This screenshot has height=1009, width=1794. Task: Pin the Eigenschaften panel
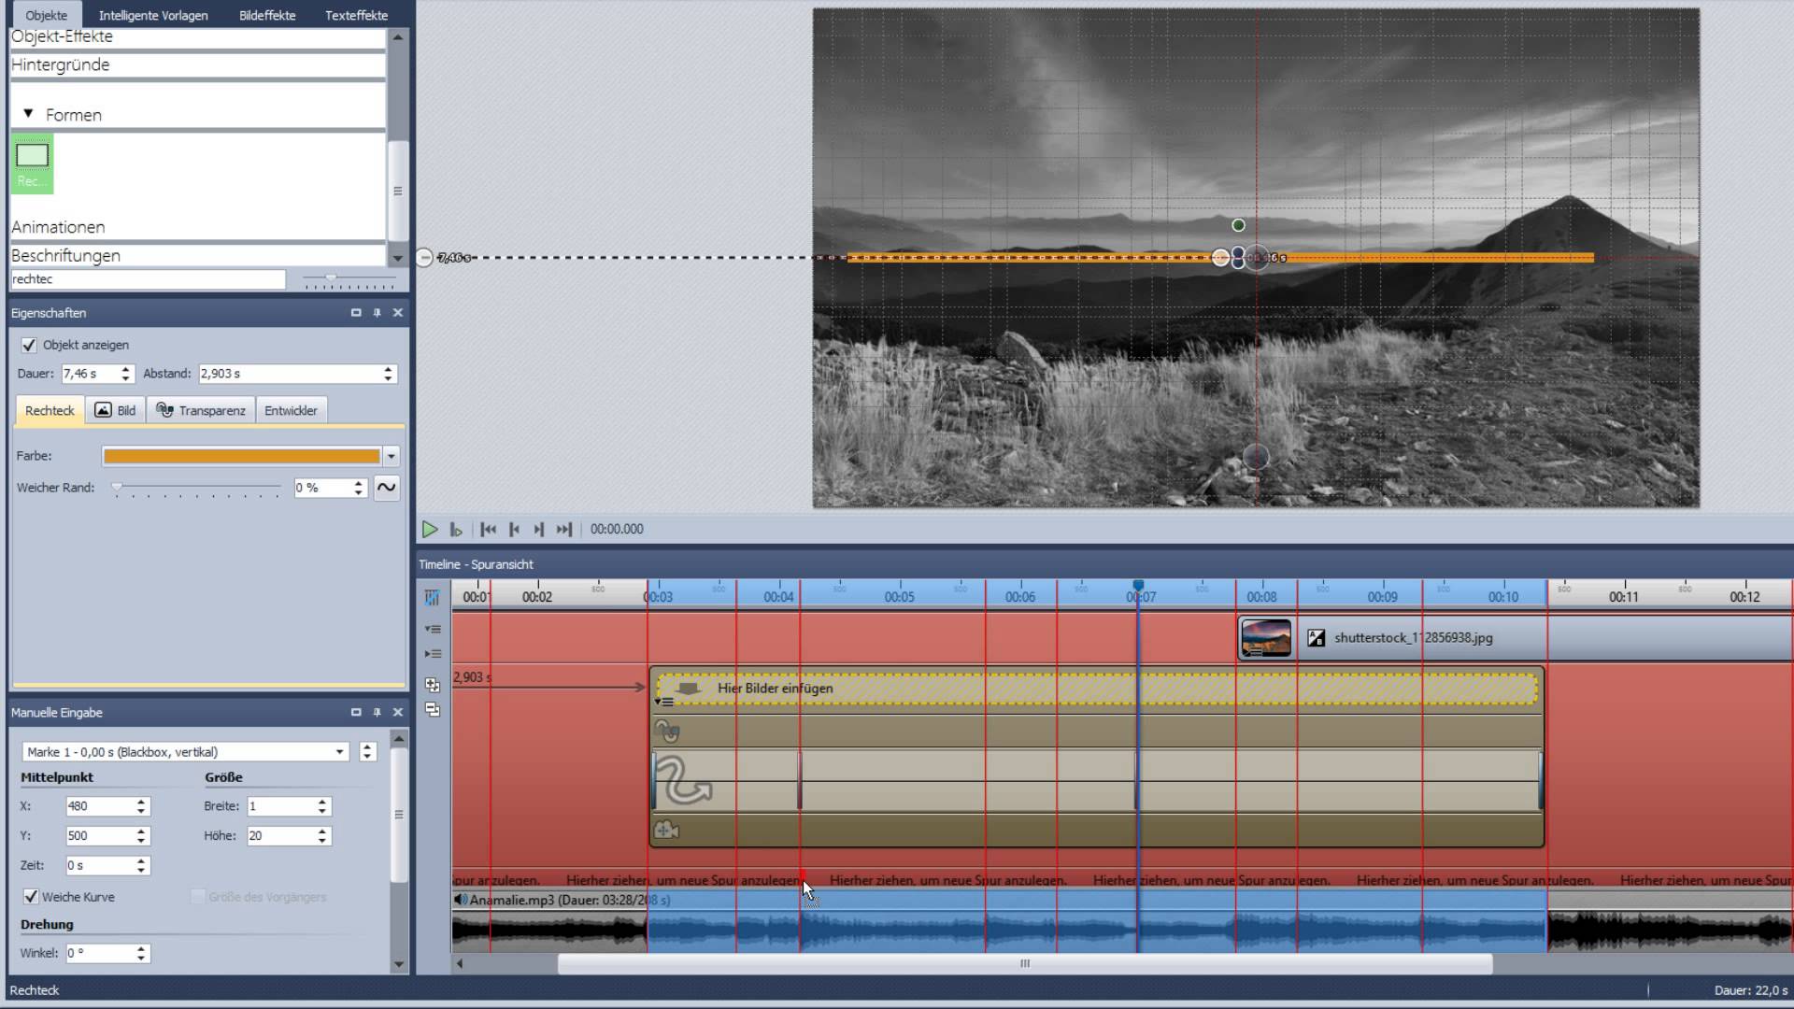coord(377,313)
